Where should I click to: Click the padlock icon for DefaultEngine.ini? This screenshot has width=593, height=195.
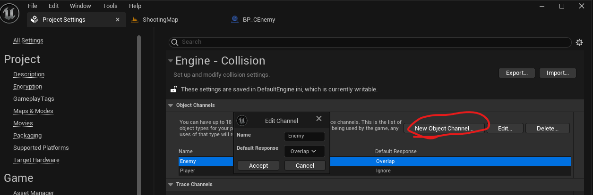(174, 89)
